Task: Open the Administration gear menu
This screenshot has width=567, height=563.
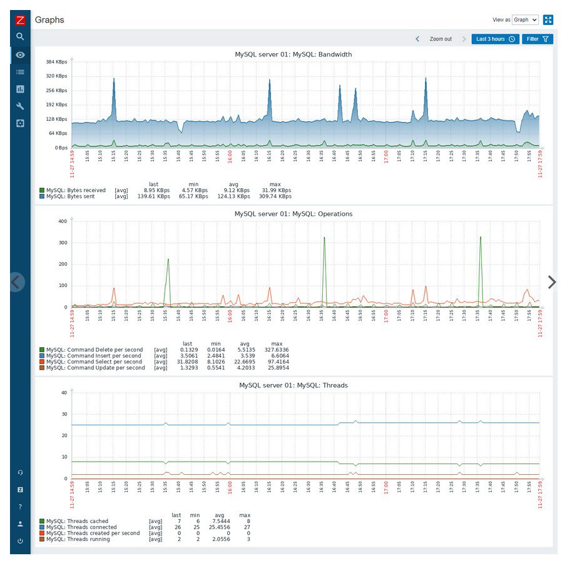Action: 20,123
